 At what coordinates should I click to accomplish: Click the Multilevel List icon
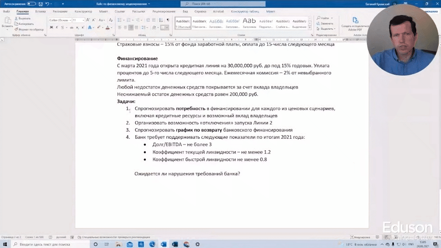click(138, 20)
